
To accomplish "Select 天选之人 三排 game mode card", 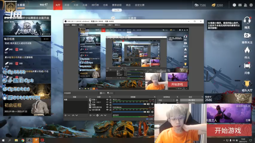I will coord(229,113).
